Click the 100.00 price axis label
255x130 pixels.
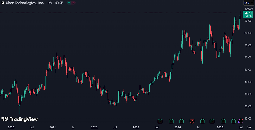(249, 9)
